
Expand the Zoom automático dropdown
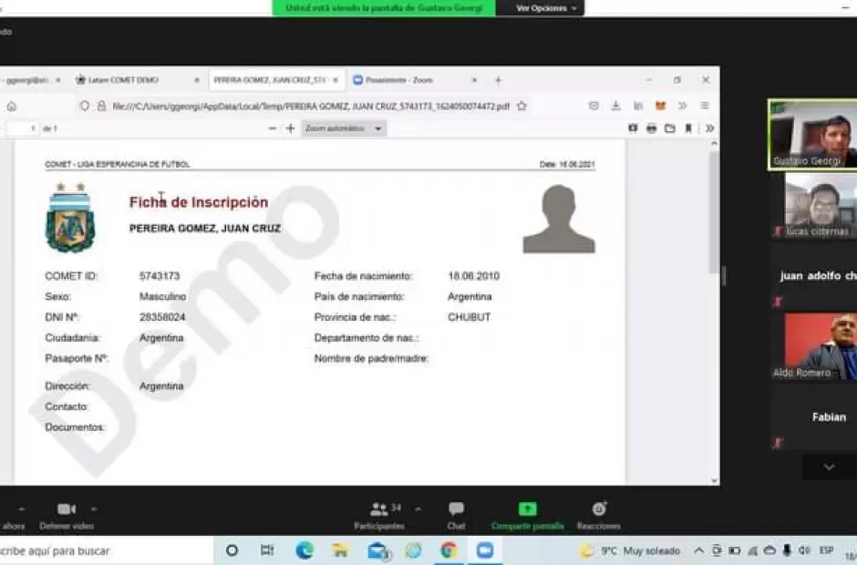[345, 128]
